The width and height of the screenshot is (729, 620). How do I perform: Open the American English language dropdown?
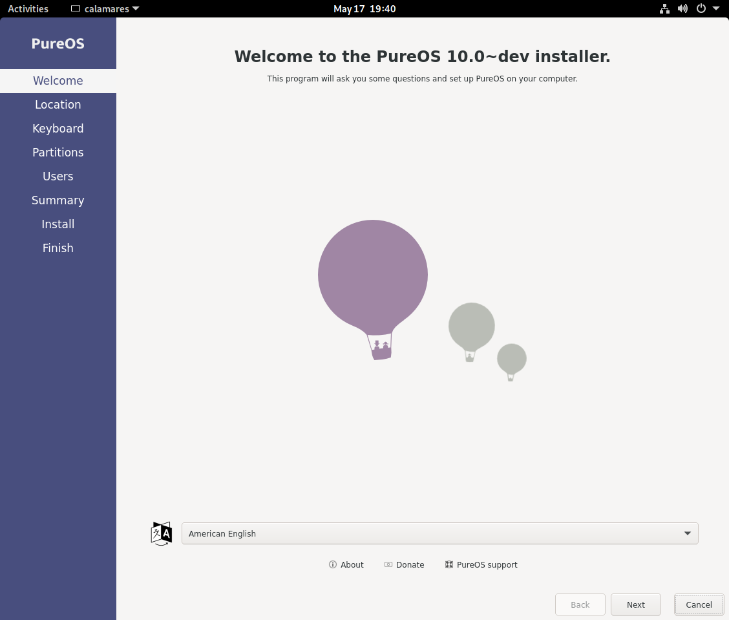tap(440, 533)
